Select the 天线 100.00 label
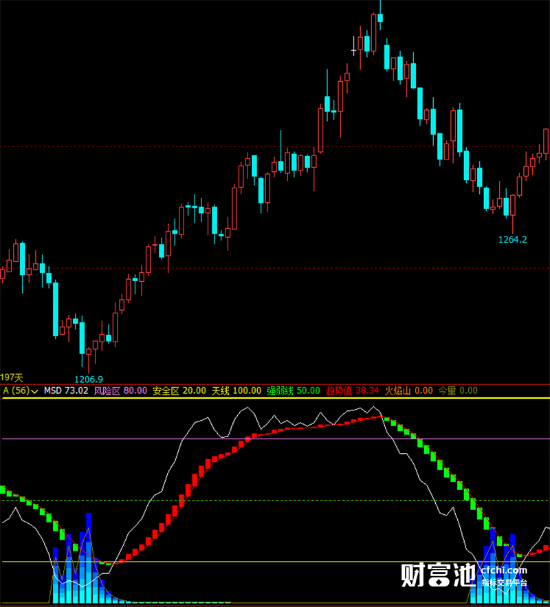The image size is (550, 607). point(236,390)
